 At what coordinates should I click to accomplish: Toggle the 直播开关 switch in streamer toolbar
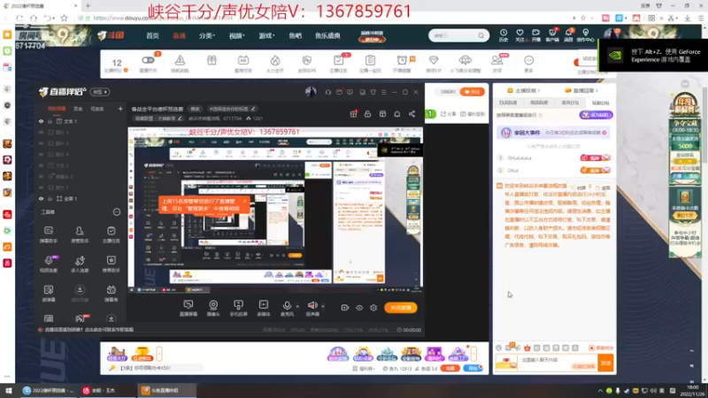coord(148,59)
